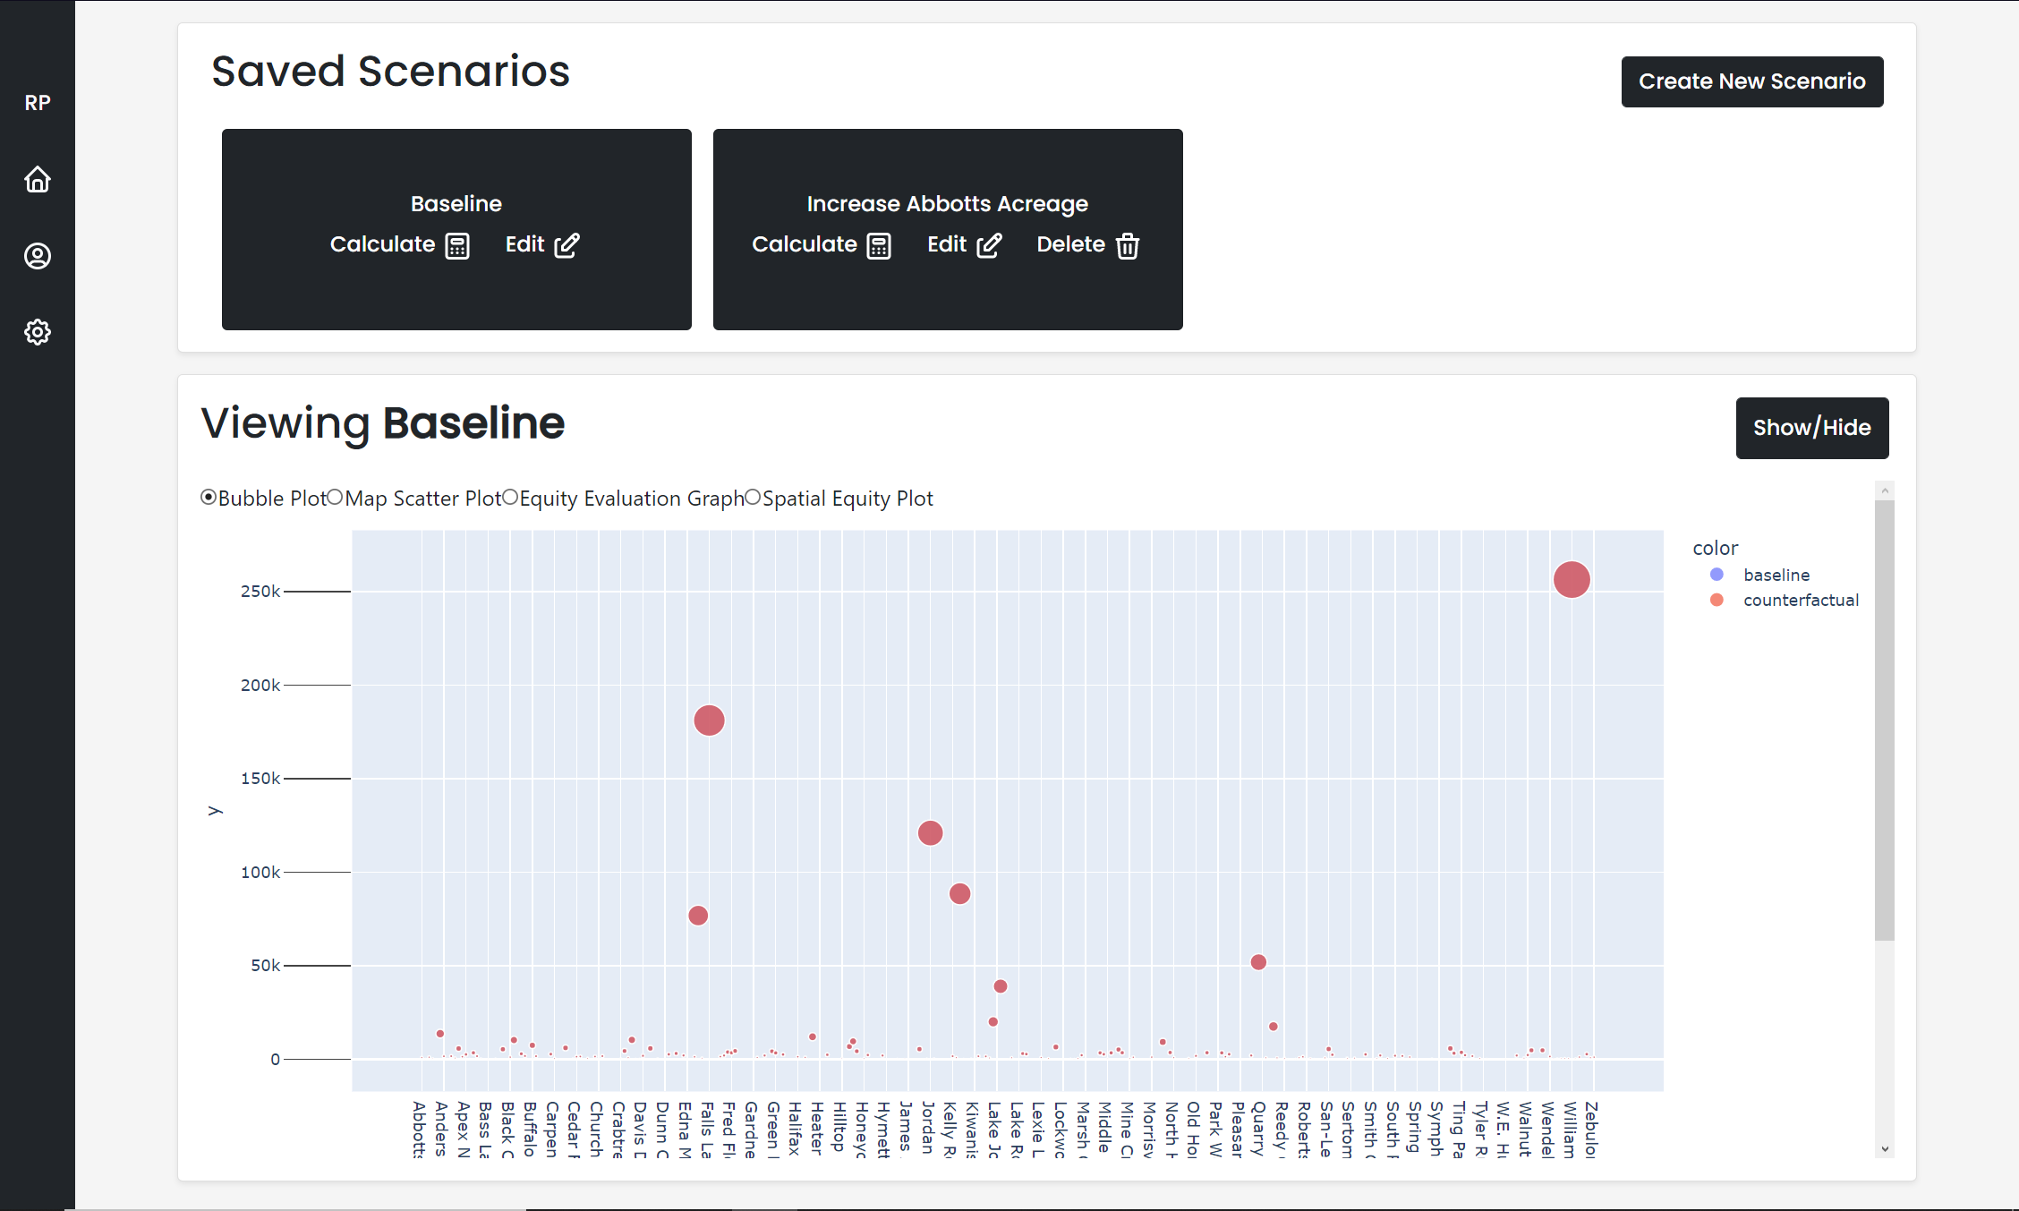Click calculator icon for Increase Abbotts Acreage
The width and height of the screenshot is (2019, 1211).
point(879,245)
